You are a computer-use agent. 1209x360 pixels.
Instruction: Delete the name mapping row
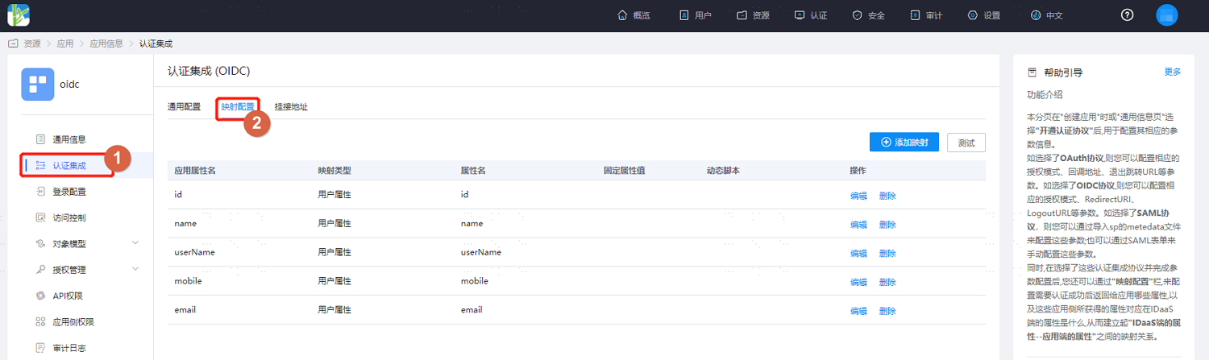point(887,224)
